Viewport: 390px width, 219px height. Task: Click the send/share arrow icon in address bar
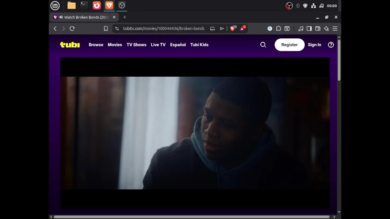(x=222, y=29)
